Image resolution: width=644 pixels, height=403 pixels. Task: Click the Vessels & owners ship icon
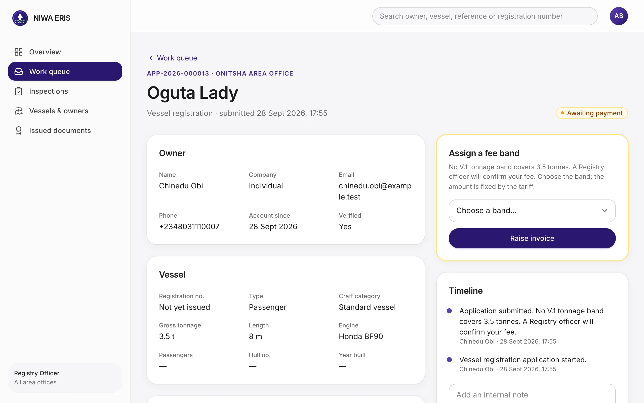coord(19,111)
